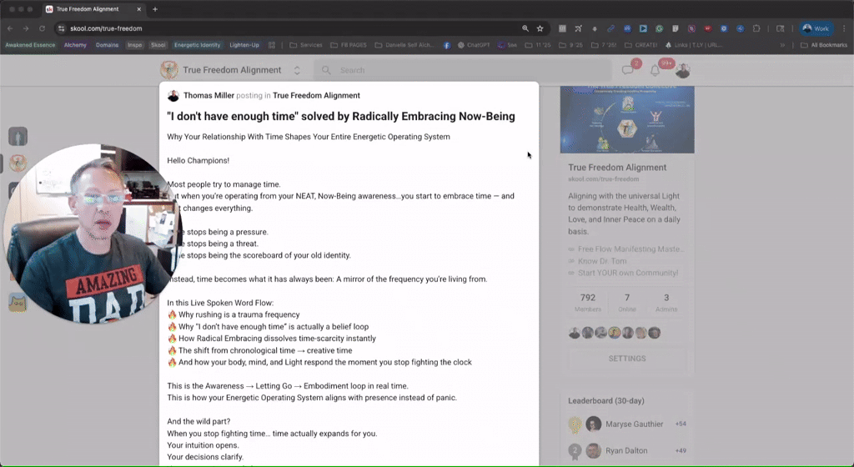This screenshot has width=854, height=467.
Task: Click the SETTINGS button in sidebar
Action: pos(627,359)
